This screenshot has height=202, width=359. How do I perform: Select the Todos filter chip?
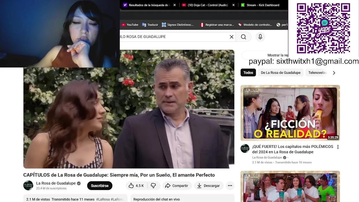pos(248,73)
